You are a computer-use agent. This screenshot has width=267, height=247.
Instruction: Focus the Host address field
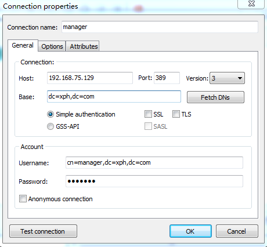[x=90, y=78]
